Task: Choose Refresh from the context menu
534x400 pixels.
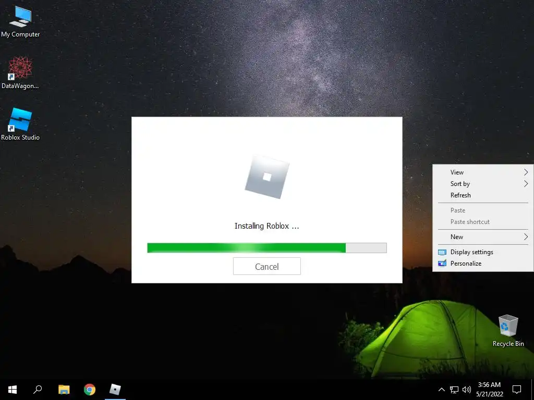Action: tap(483, 195)
